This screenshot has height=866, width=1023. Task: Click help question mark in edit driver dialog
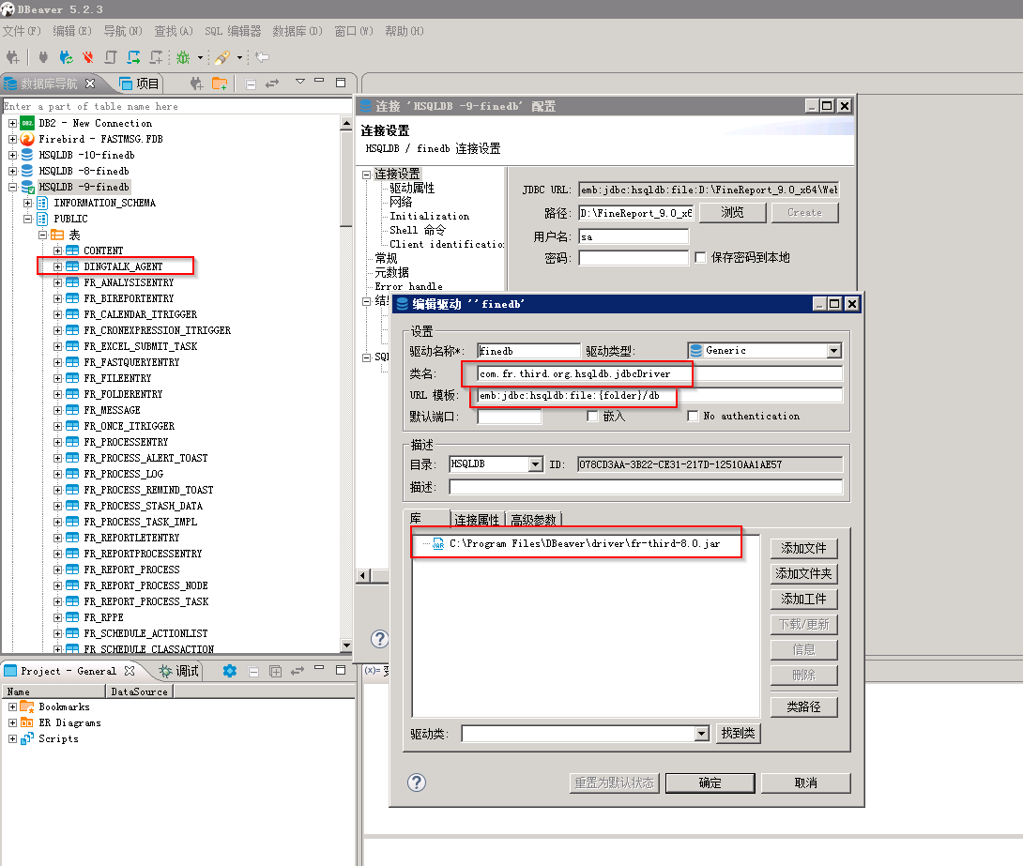pyautogui.click(x=417, y=782)
